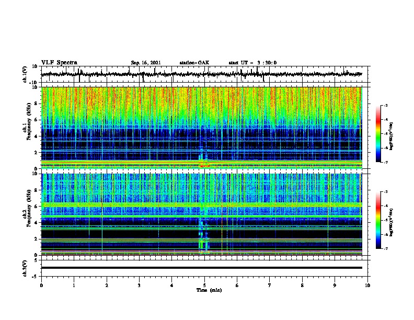Click the "-10" tick on ch.1(V) axis
Image resolution: width=414 pixels, height=320 pixels.
tap(34, 83)
